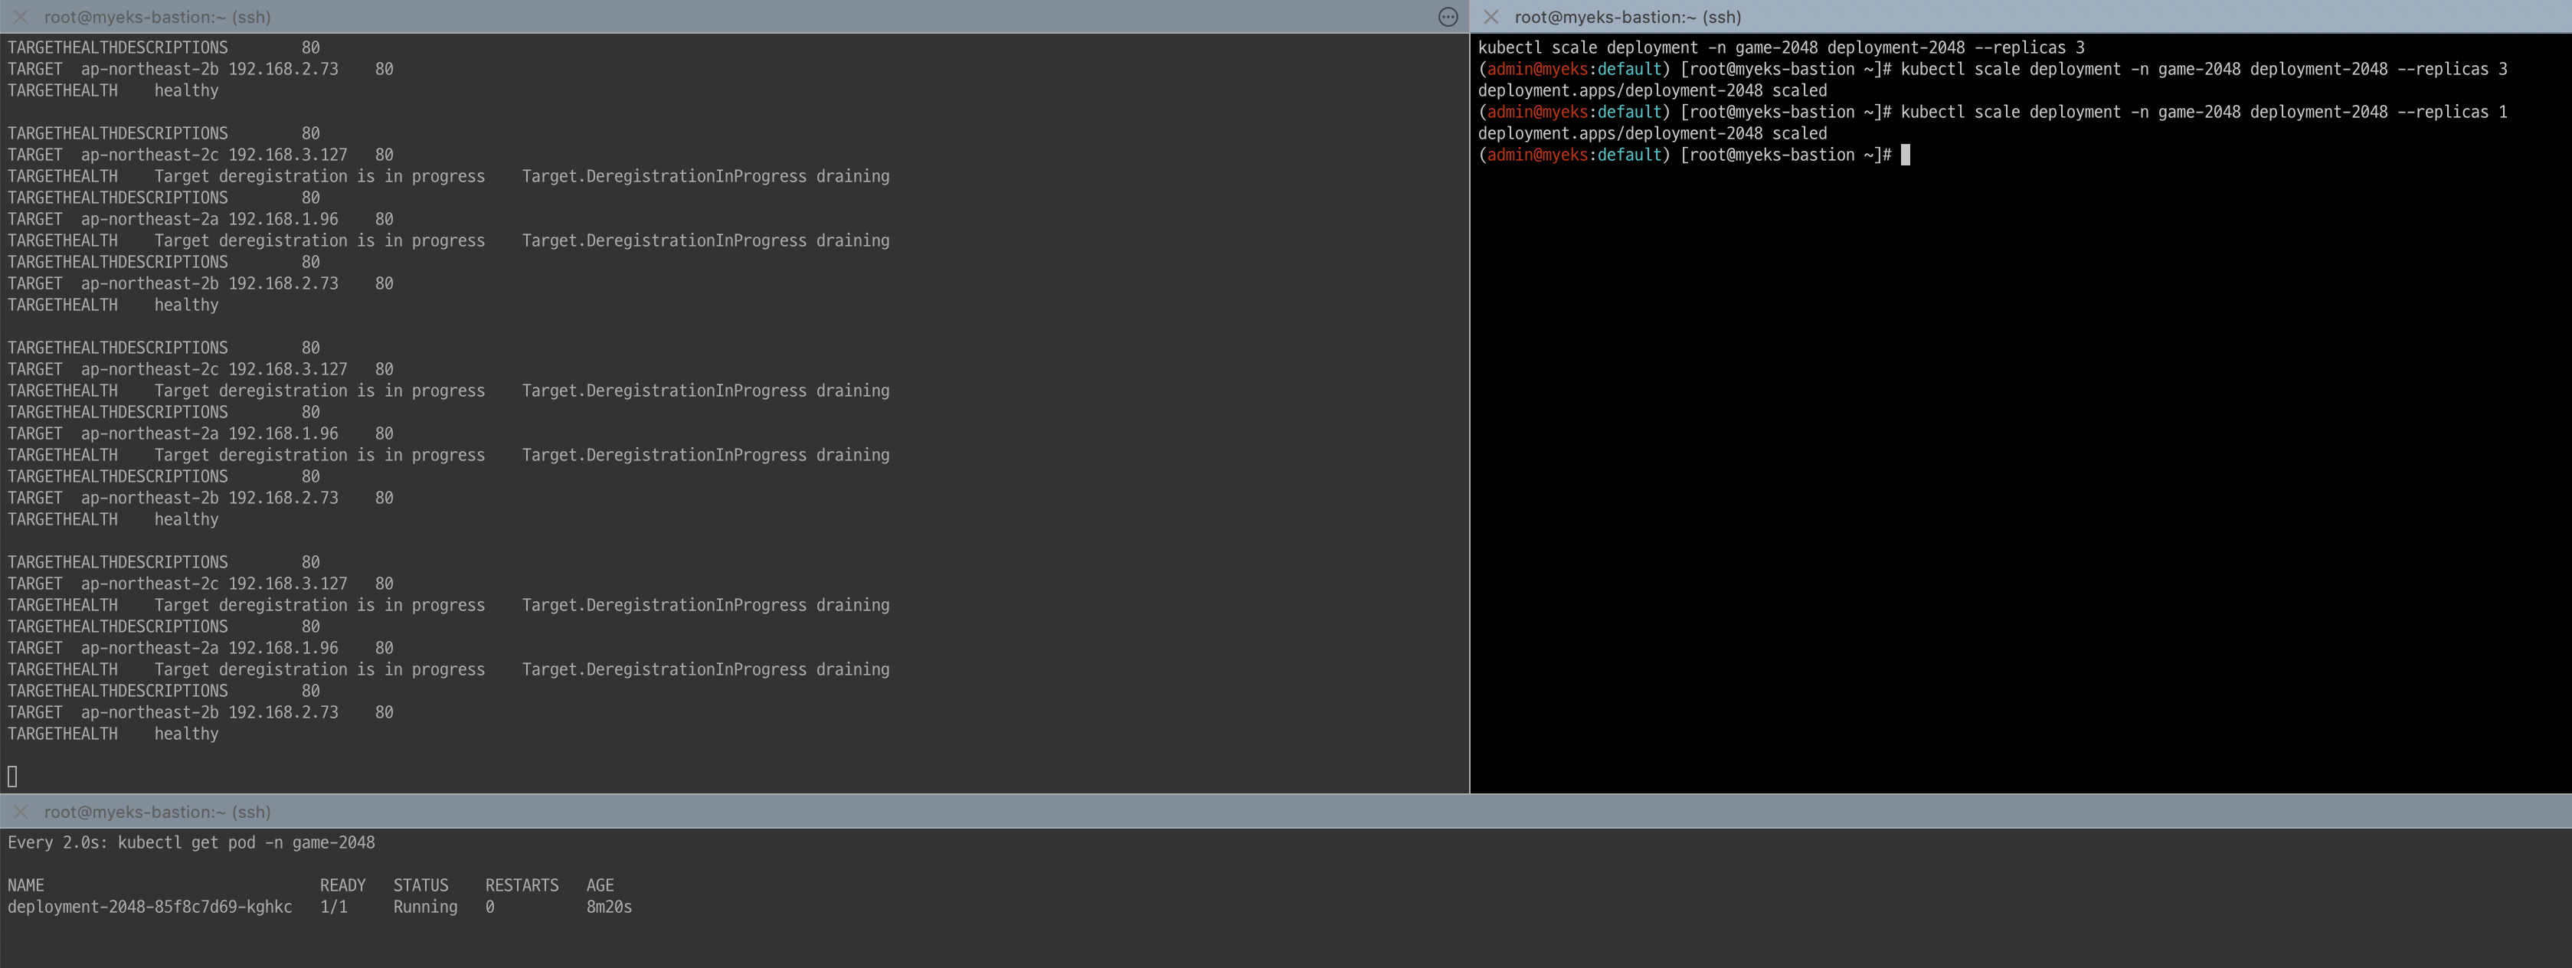
Task: Click the 'Every 2.0s' watch header line
Action: [191, 843]
